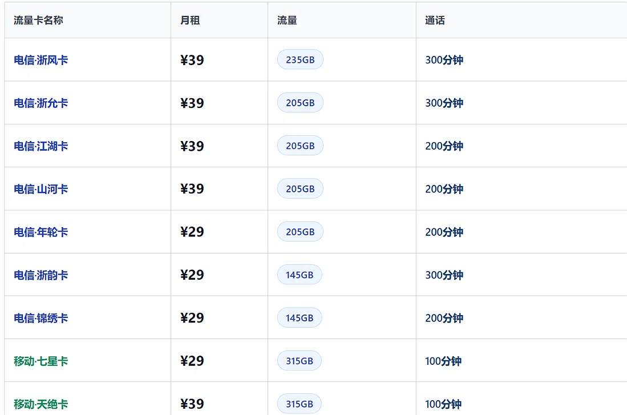
Task: Open the 电信·浙韵卡 plan link
Action: pos(41,275)
